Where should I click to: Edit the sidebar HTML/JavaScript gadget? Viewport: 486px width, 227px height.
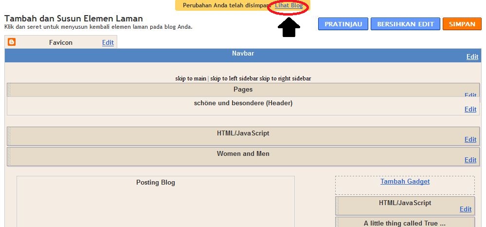466,209
